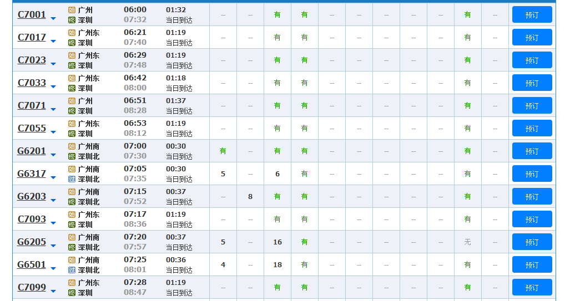
Task: Book train C7023 with 预订 button
Action: click(532, 60)
